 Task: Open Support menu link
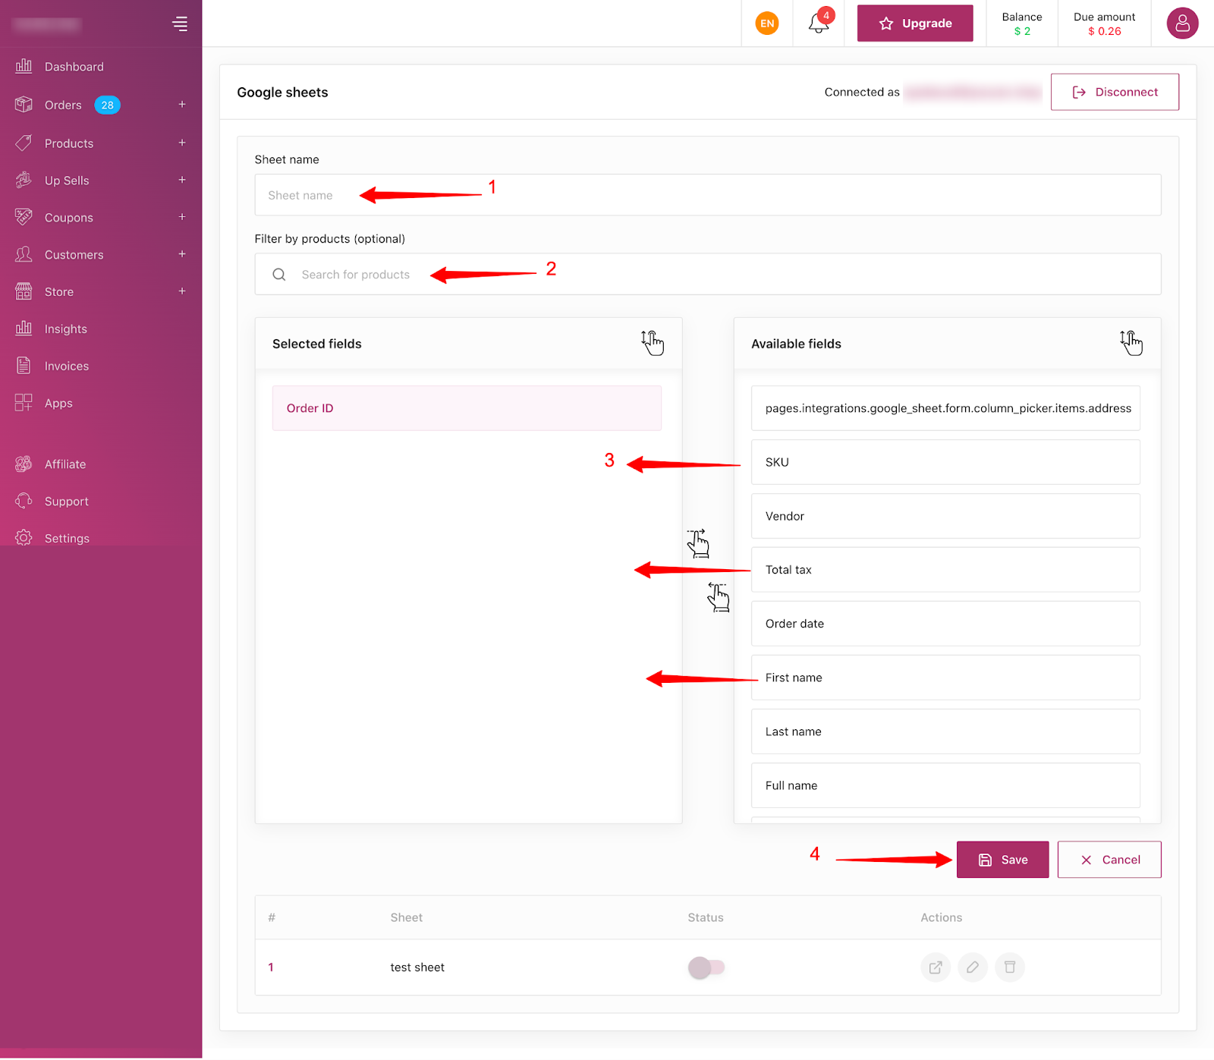pyautogui.click(x=67, y=502)
